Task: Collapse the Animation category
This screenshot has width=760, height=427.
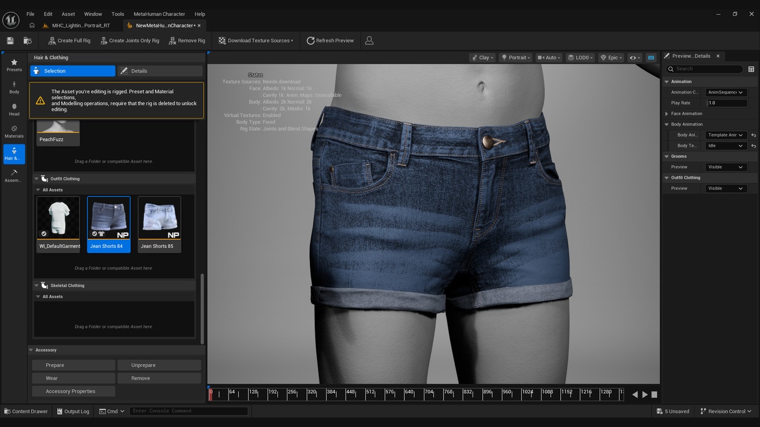Action: click(x=667, y=82)
